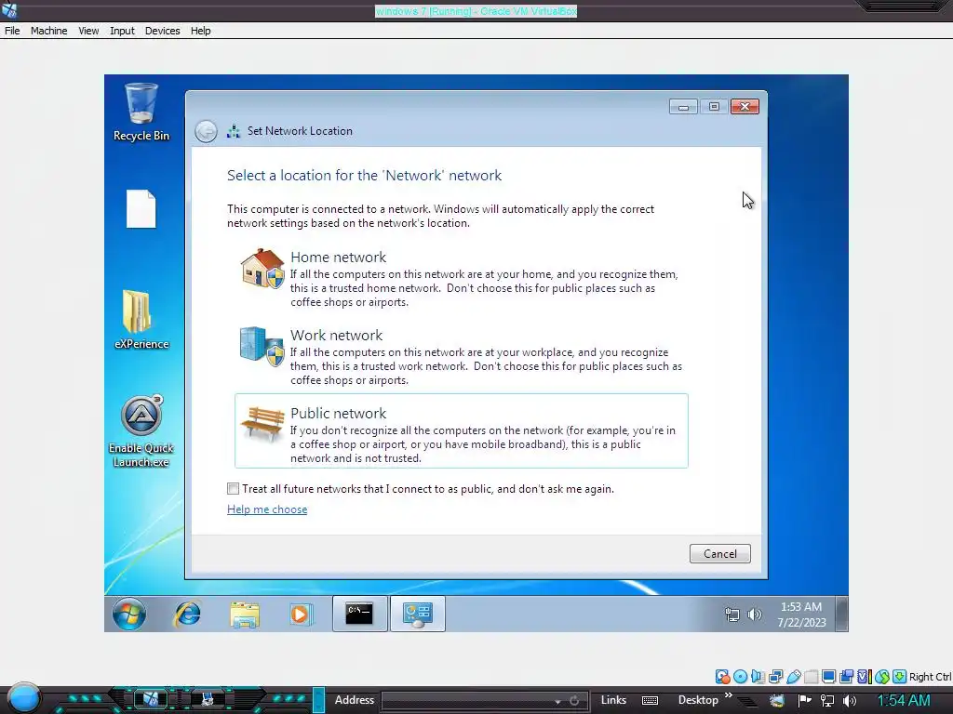Switch to Command Prompt taskbar button
This screenshot has height=714, width=953.
pos(359,614)
